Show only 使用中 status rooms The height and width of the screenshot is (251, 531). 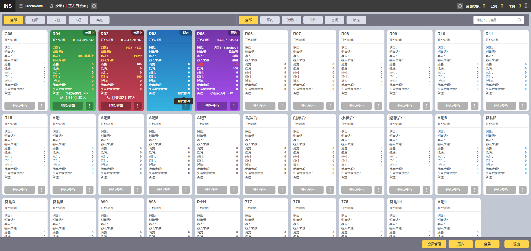pyautogui.click(x=291, y=20)
